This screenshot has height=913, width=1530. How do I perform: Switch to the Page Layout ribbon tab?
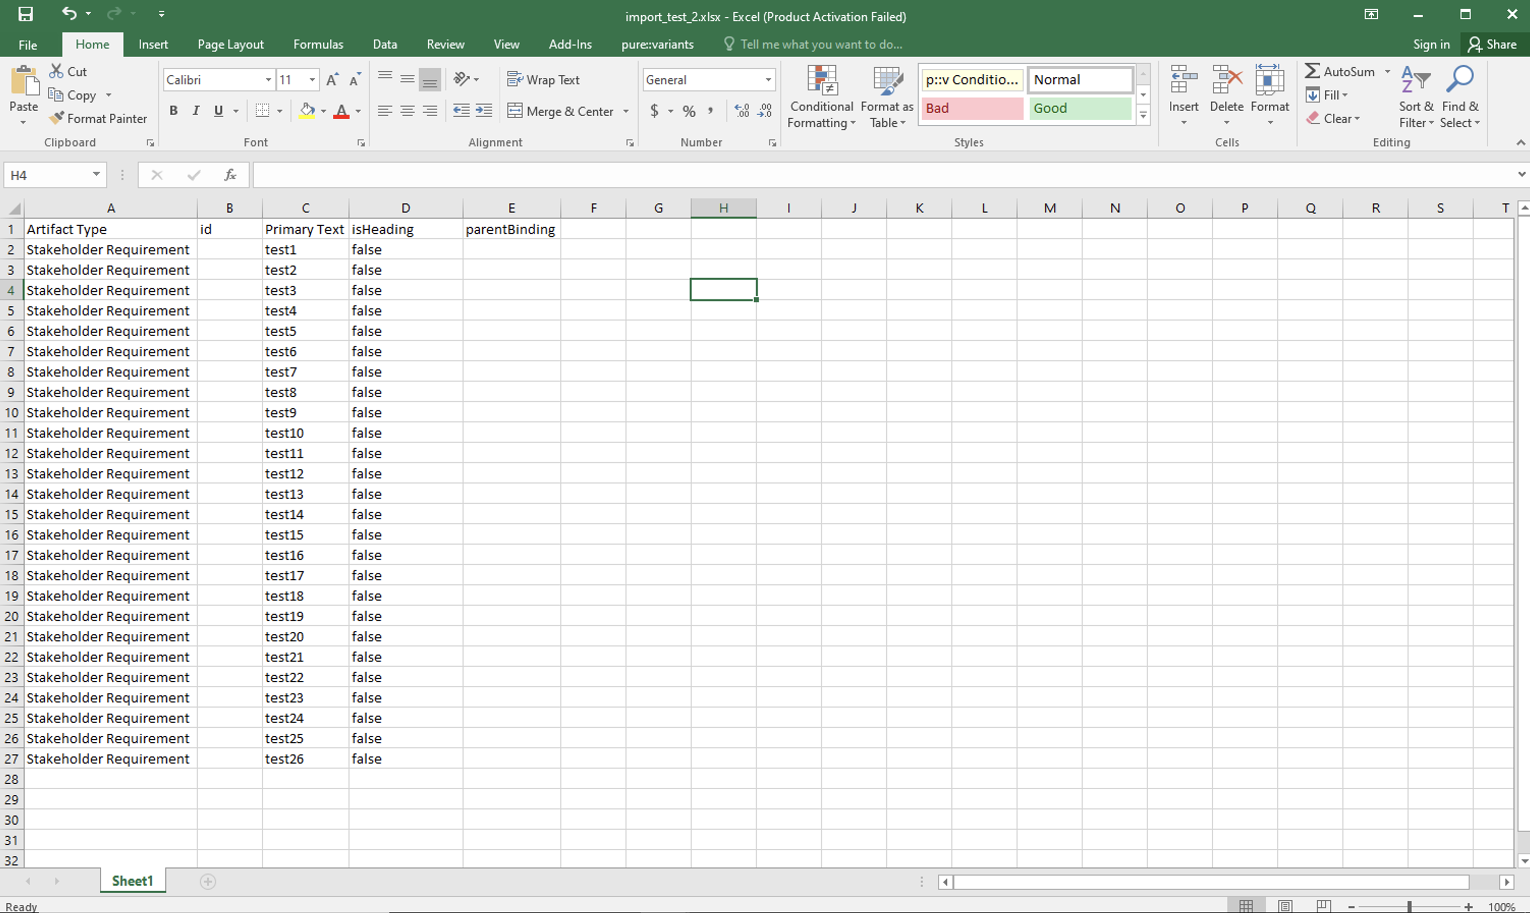click(230, 44)
